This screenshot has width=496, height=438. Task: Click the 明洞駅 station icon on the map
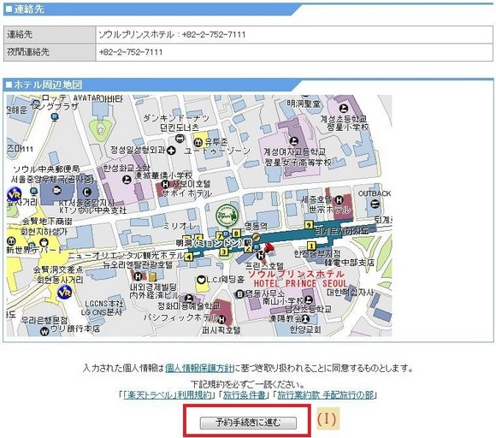pos(256,237)
